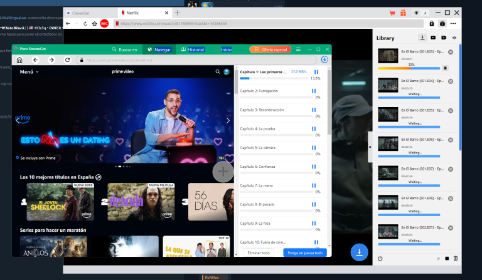482x280 pixels.
Task: Click the trash icon in Library footer
Action: (x=456, y=258)
